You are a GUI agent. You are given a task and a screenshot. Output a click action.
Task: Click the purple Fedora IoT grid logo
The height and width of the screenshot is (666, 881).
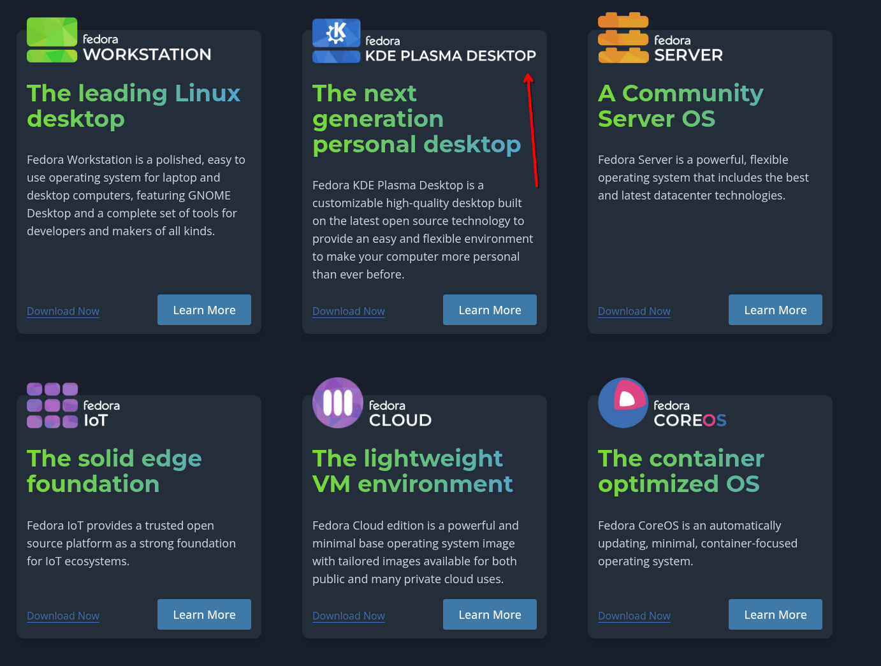pyautogui.click(x=52, y=405)
